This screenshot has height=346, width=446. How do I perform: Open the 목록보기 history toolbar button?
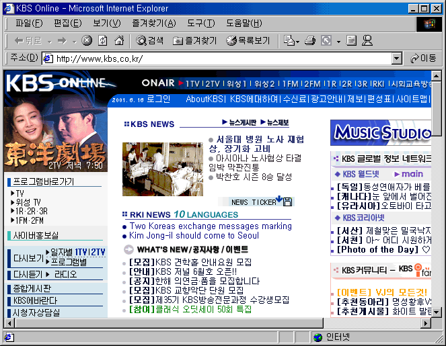(248, 40)
